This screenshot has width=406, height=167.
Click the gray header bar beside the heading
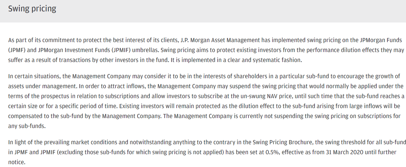pos(229,11)
